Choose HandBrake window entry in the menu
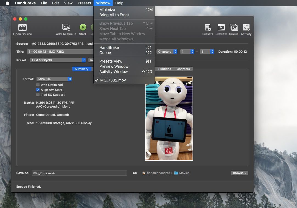Screen dimensions: 297x208 tap(124, 47)
